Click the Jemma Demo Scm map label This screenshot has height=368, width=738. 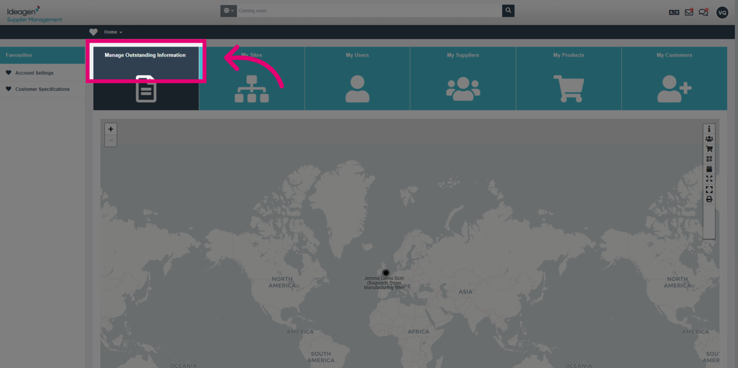pyautogui.click(x=384, y=283)
